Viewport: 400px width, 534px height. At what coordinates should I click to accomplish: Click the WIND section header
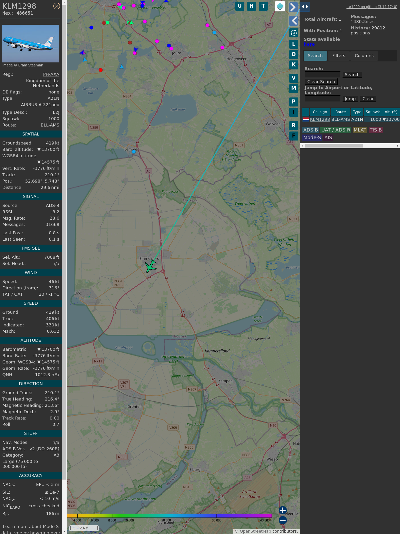pyautogui.click(x=31, y=273)
